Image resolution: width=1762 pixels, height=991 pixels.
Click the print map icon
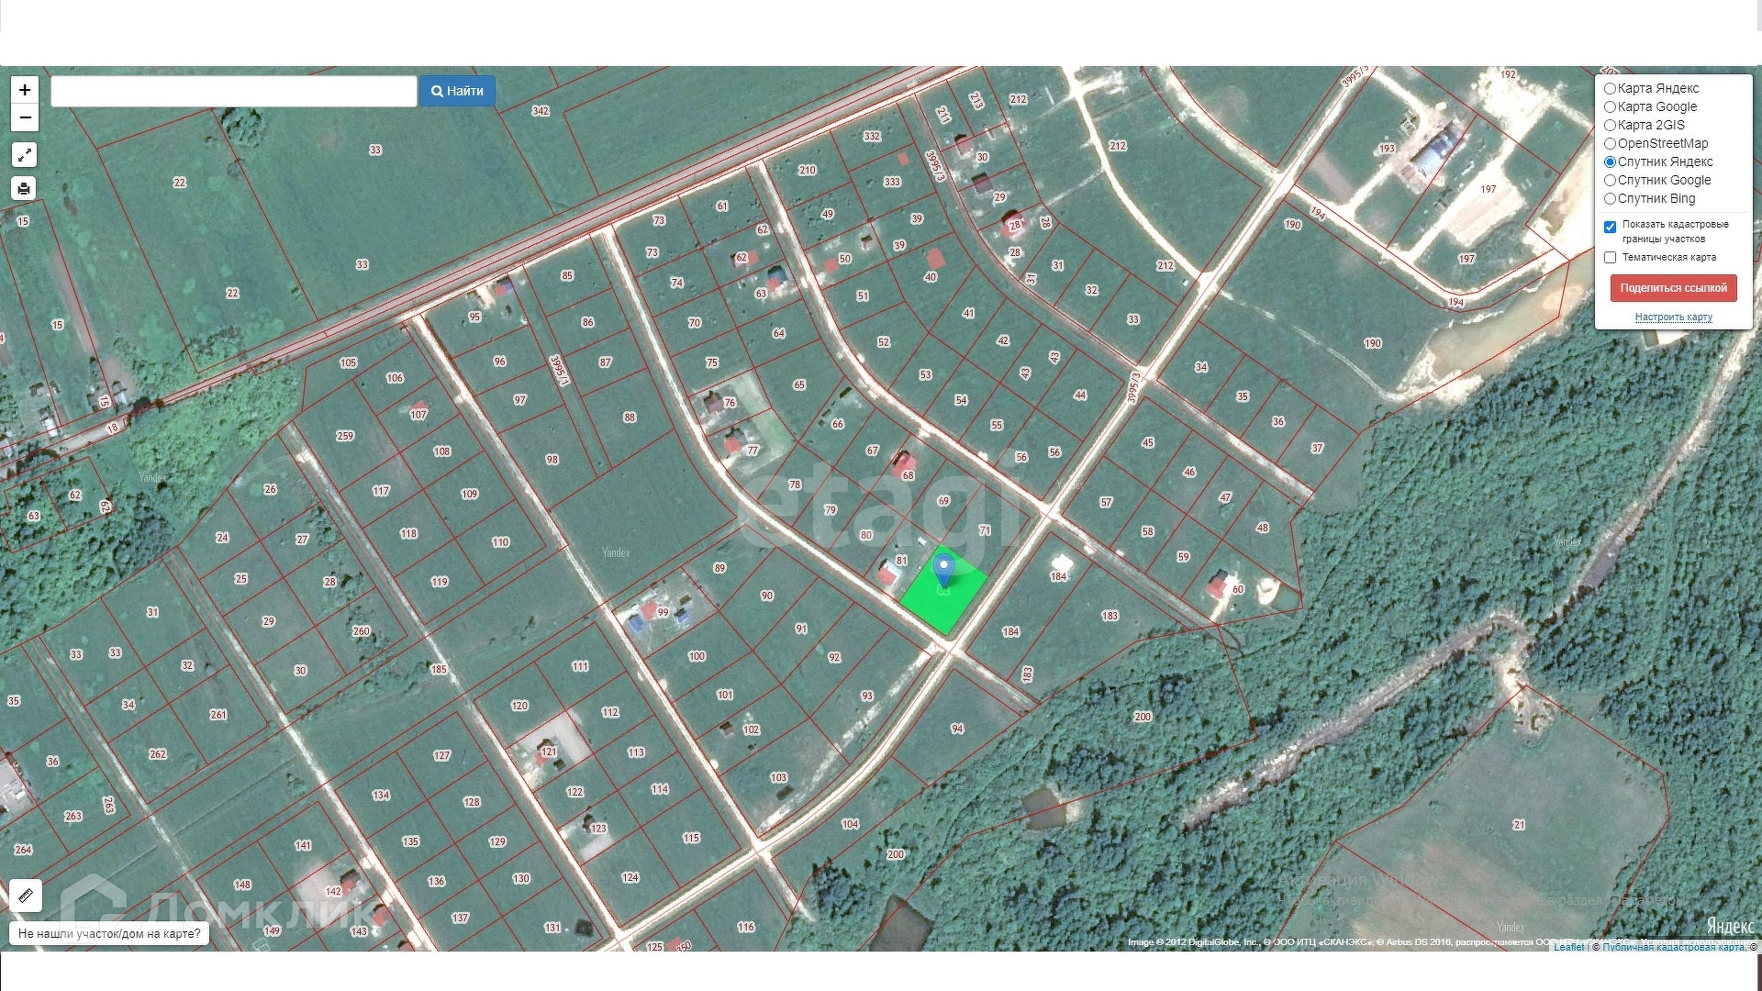[x=25, y=189]
